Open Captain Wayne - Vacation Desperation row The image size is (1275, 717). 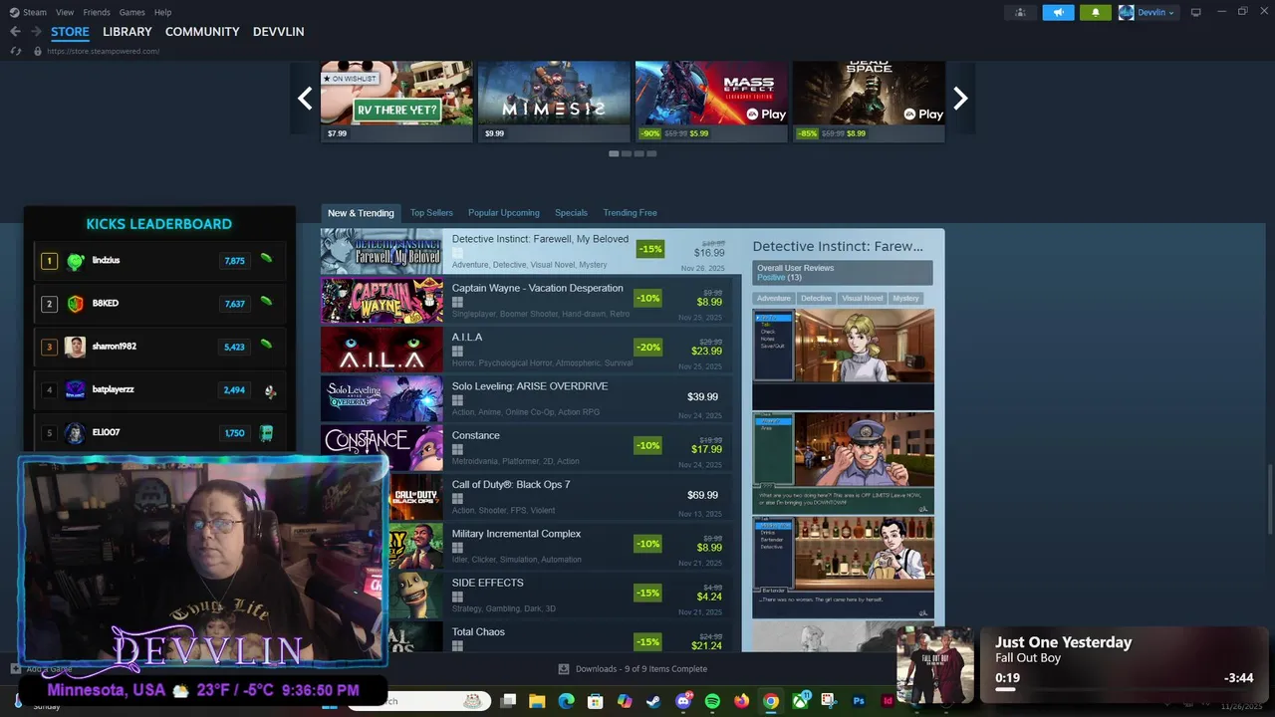click(527, 300)
